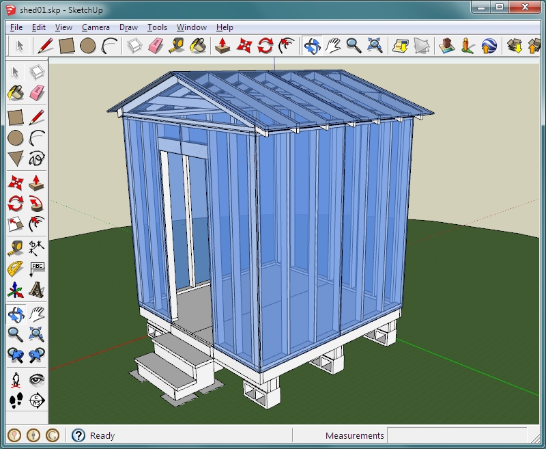546x449 pixels.
Task: Select Rotate in the left toolset
Action: pos(15,204)
